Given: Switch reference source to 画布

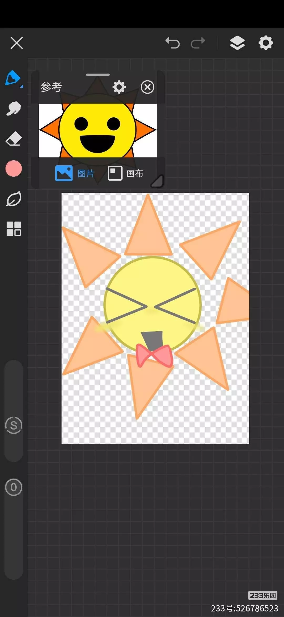Looking at the screenshot, I should [x=126, y=173].
